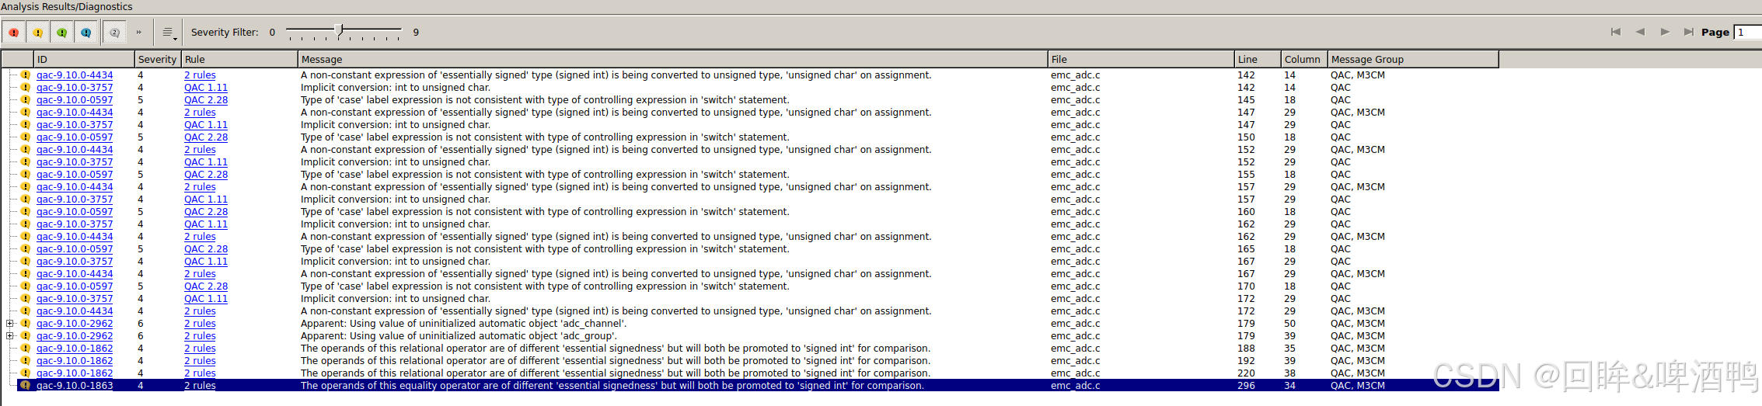This screenshot has height=406, width=1762.
Task: Click warning icon of line 220 row
Action: tap(25, 373)
